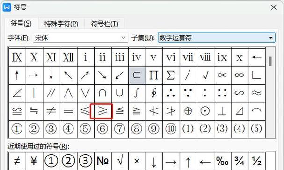The image size is (284, 170).
Task: Choose recently used circled ② symbol
Action: click(x=68, y=161)
